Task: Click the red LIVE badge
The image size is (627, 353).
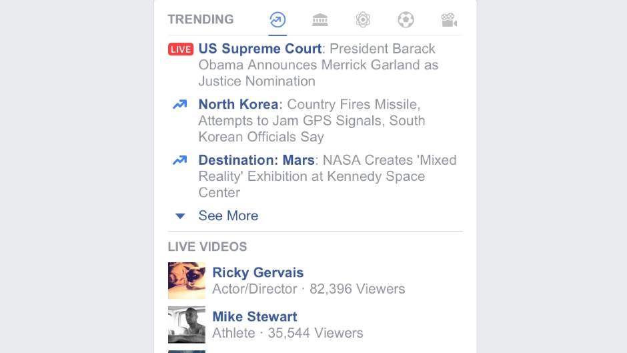Action: coord(181,49)
